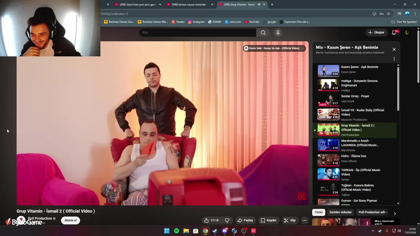Select the Tümü filter chip
Viewport: 420px width, 236px height.
[319, 212]
